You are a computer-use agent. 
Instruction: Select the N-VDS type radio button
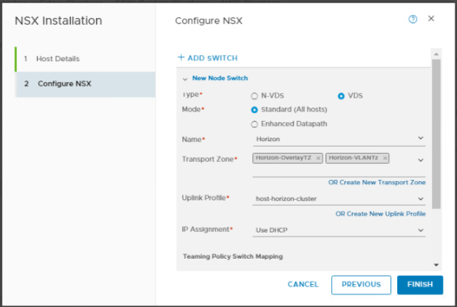pyautogui.click(x=254, y=96)
